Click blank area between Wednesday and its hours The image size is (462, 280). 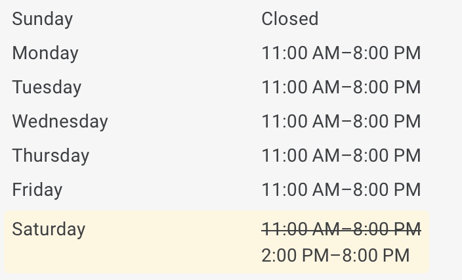pyautogui.click(x=185, y=121)
